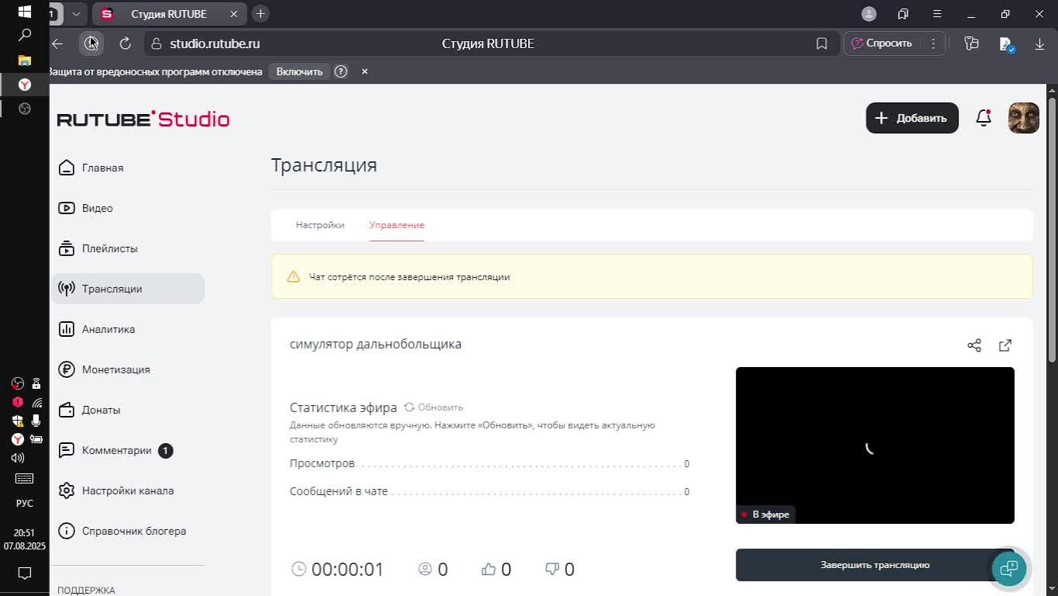Open the notifications bell
The height and width of the screenshot is (596, 1058).
tap(984, 118)
